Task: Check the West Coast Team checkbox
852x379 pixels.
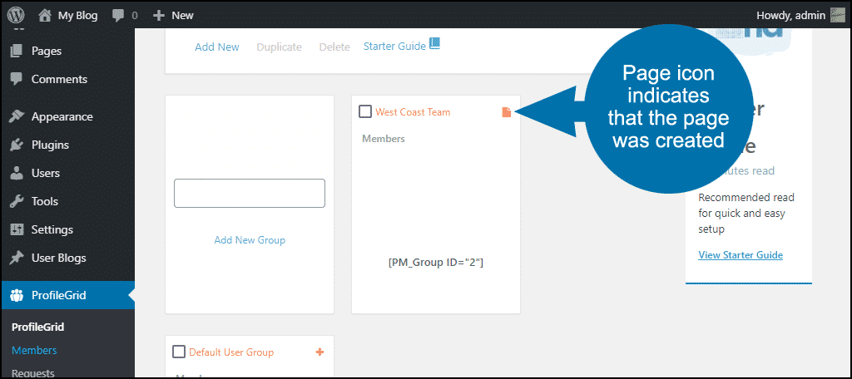Action: 365,112
